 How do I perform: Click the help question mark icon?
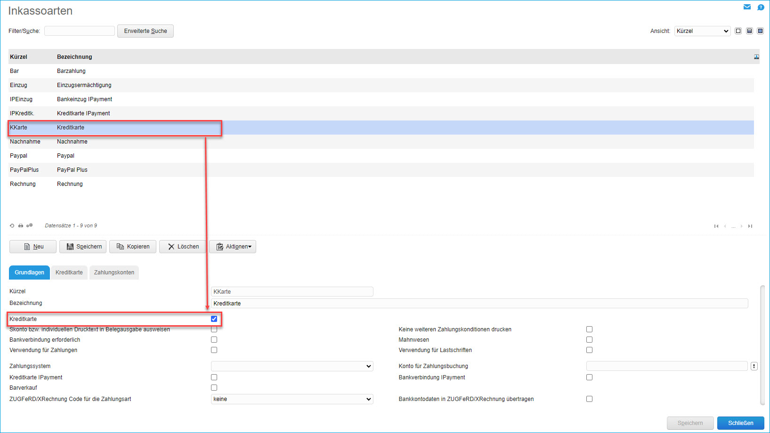tap(761, 7)
